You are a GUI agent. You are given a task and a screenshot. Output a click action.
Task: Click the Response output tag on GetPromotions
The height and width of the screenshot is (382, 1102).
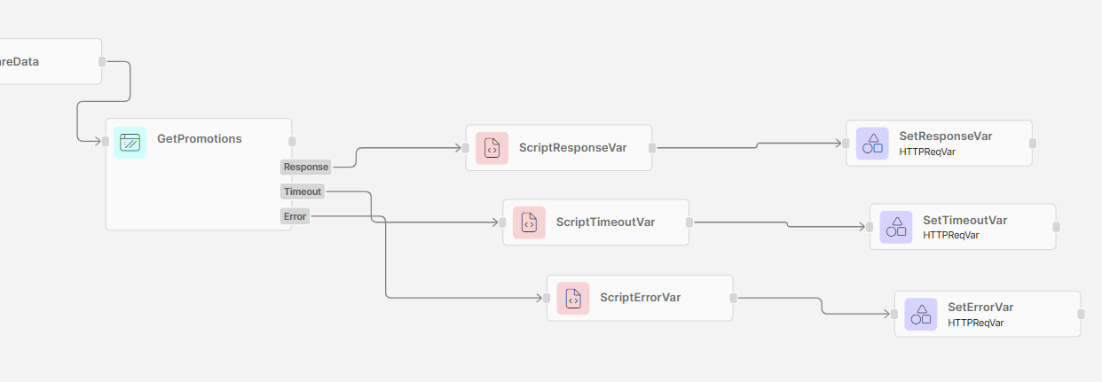coord(306,167)
